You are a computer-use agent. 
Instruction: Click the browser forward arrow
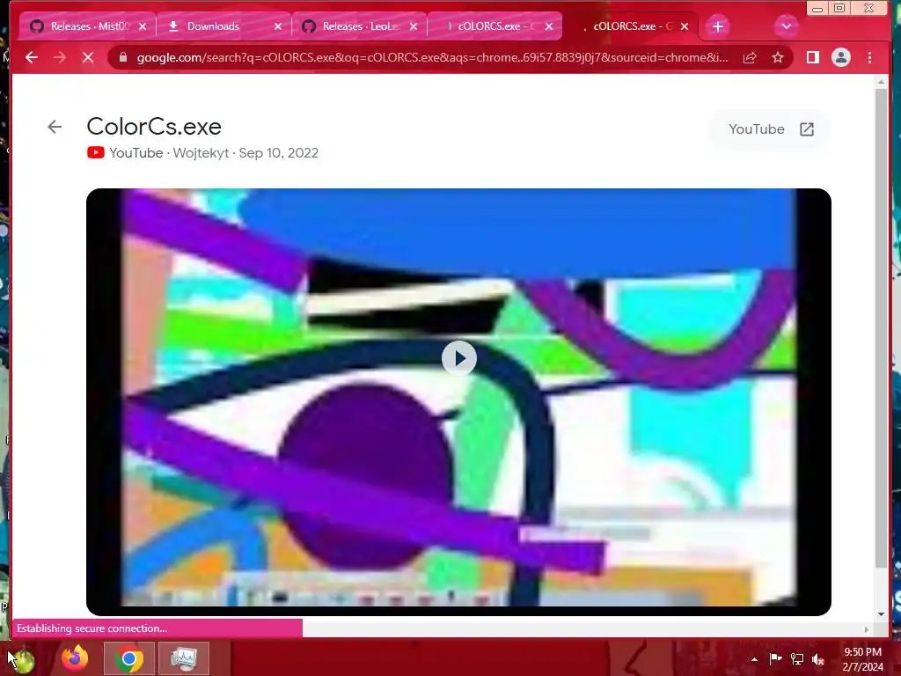pos(60,57)
